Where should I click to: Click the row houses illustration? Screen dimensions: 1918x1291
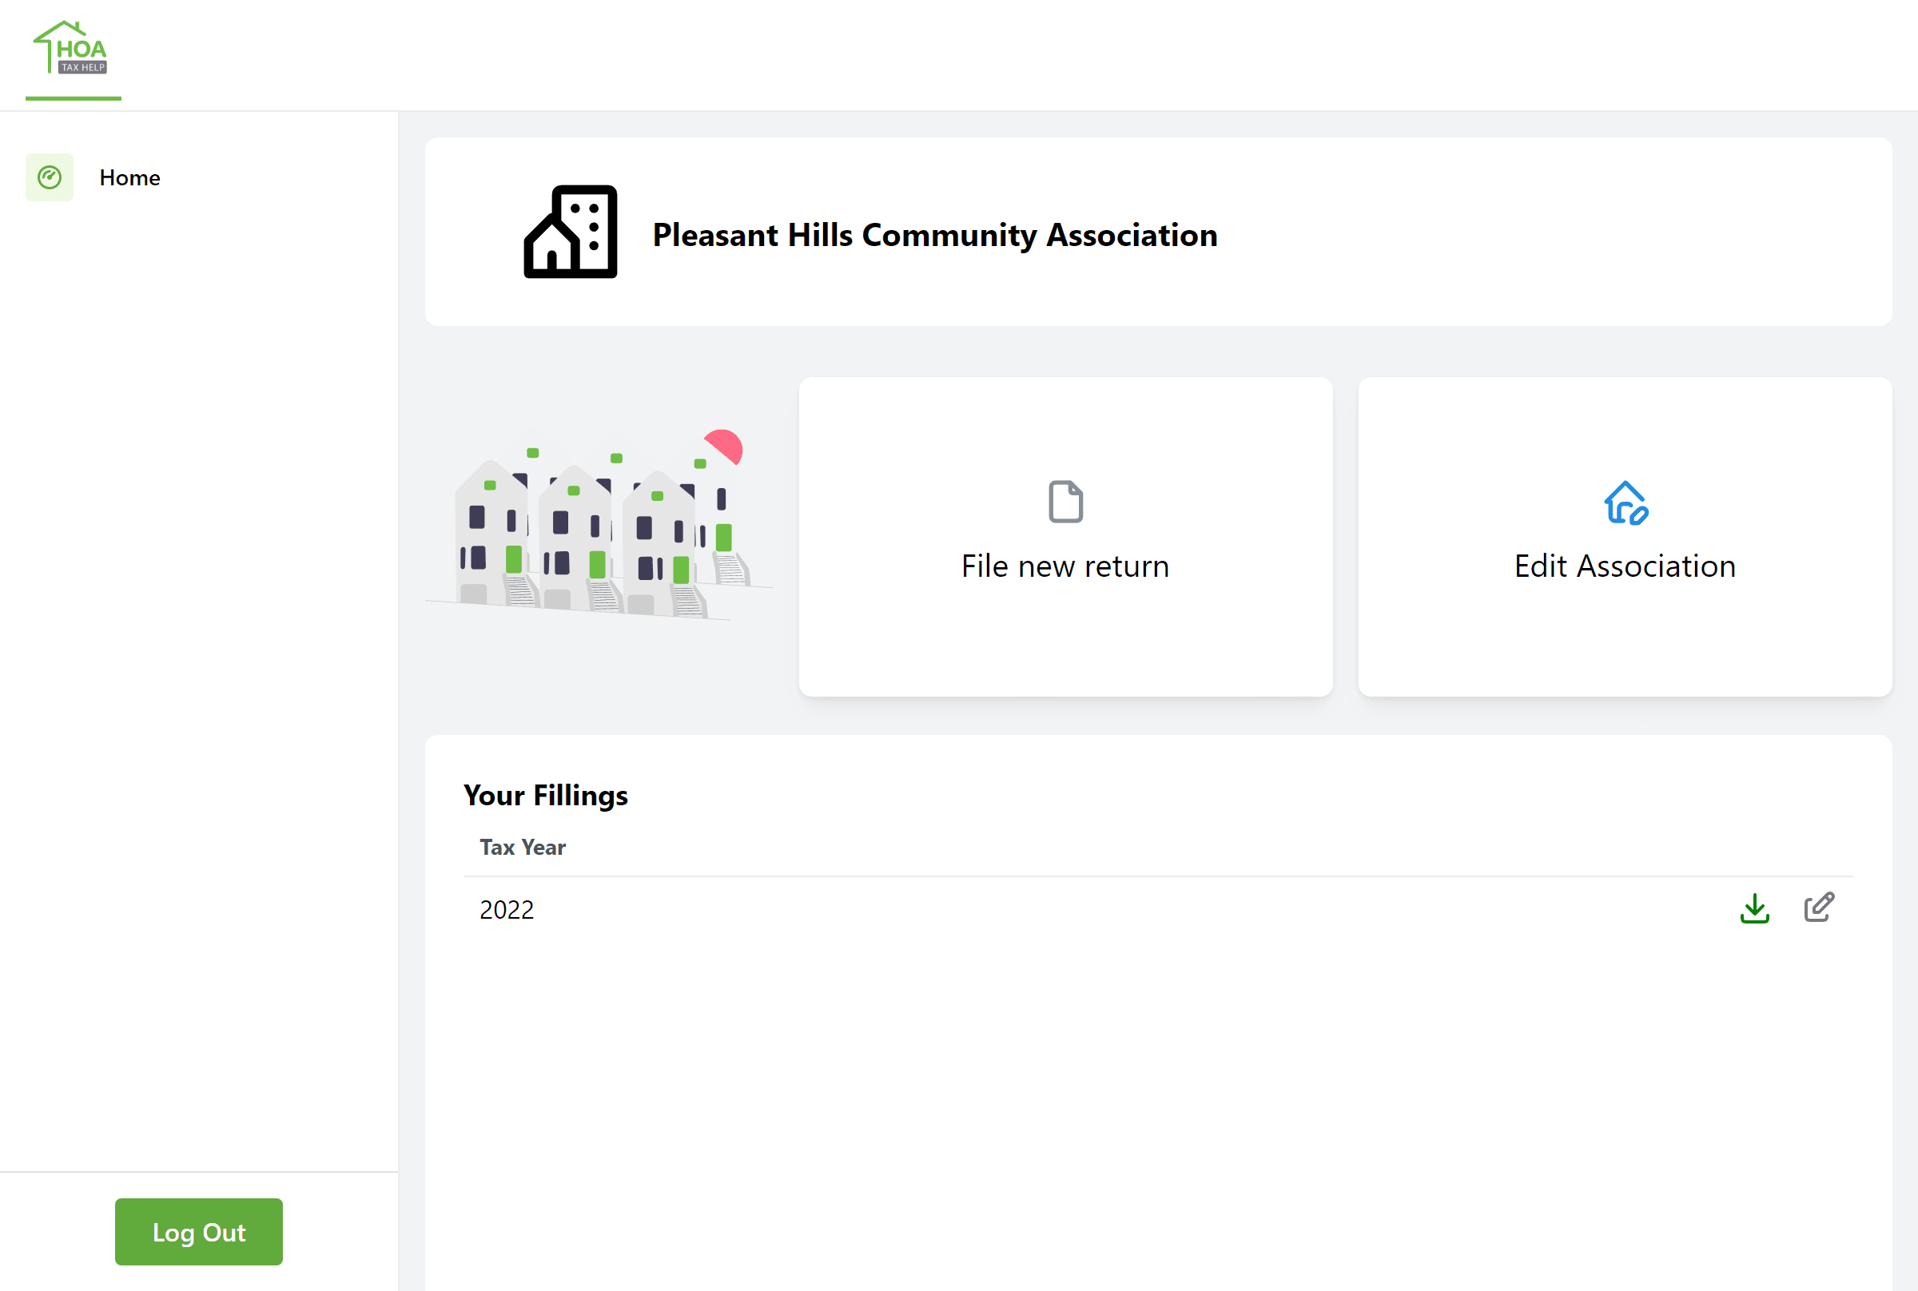599,523
